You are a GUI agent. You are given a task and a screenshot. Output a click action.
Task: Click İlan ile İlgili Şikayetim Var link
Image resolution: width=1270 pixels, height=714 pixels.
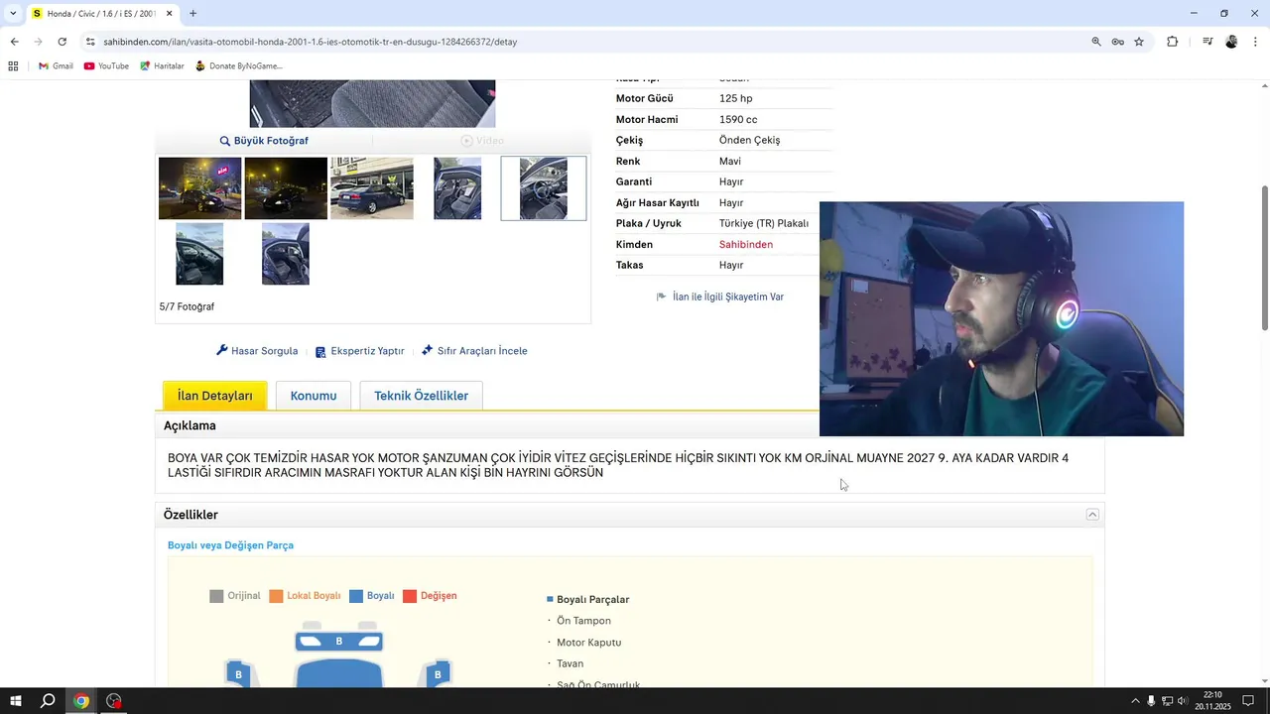tap(720, 297)
